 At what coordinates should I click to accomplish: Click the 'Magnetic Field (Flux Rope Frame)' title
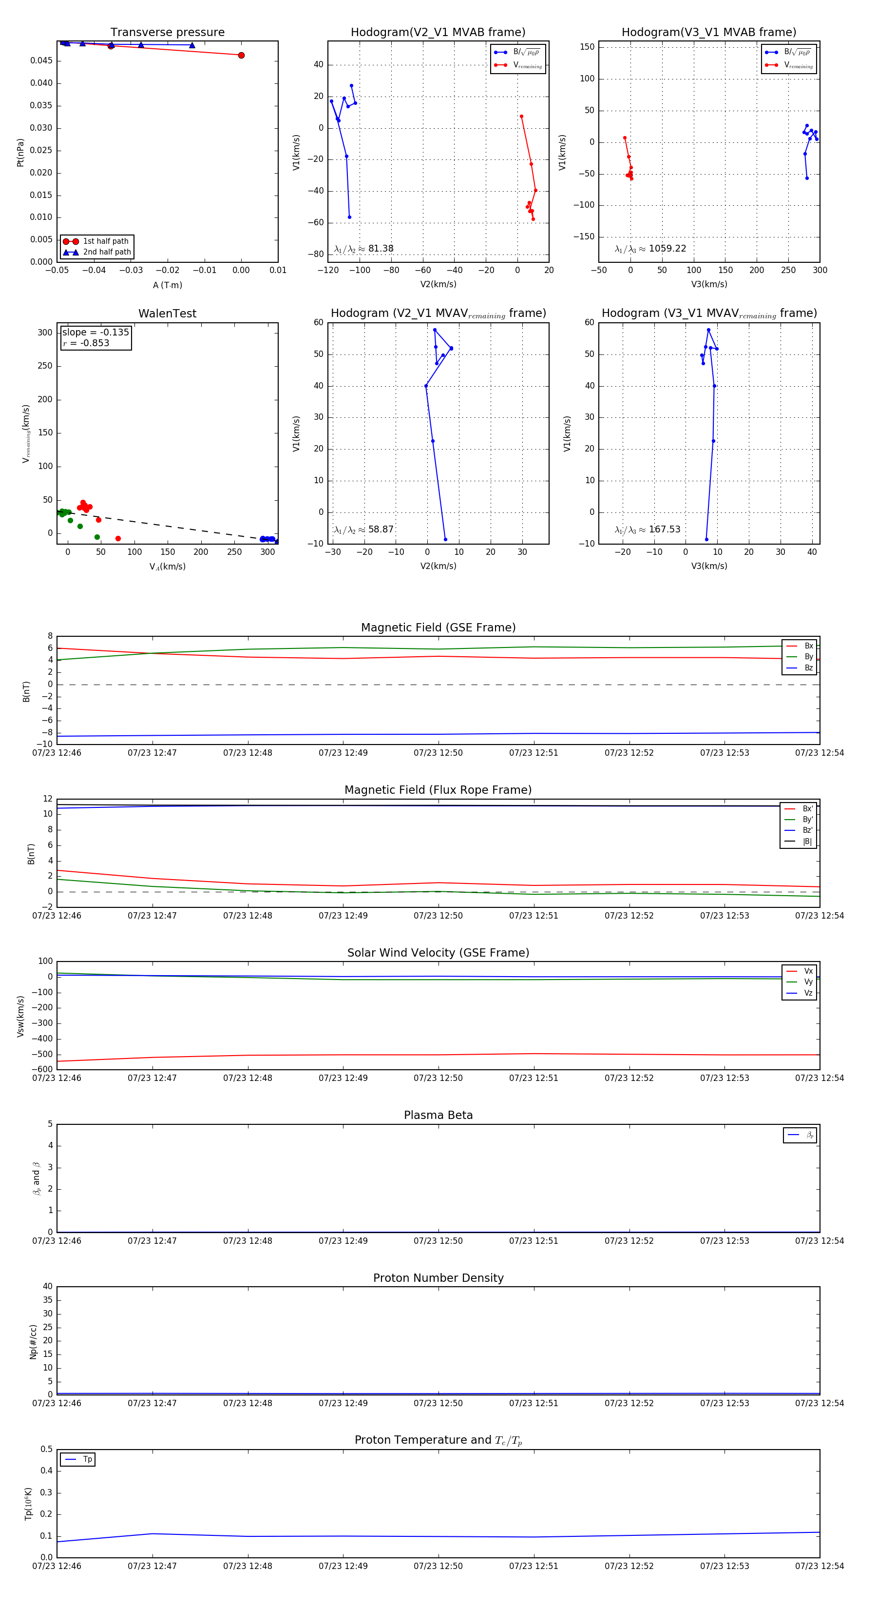pos(438,790)
